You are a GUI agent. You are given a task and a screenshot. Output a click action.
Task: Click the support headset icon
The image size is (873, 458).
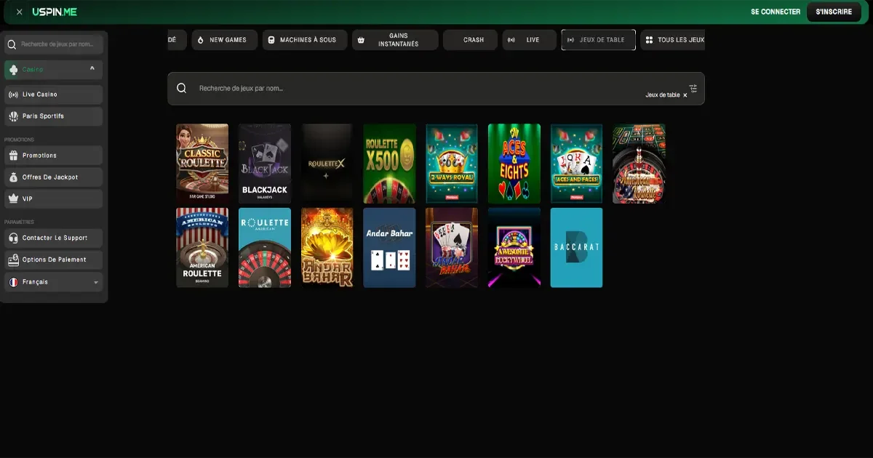click(13, 238)
